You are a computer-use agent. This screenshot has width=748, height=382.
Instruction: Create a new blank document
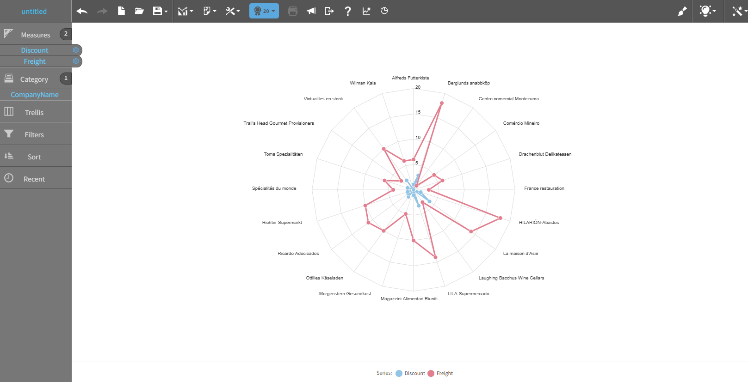[121, 11]
